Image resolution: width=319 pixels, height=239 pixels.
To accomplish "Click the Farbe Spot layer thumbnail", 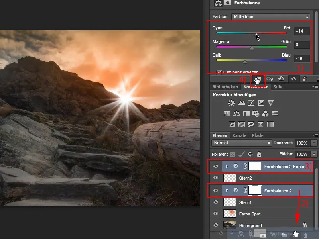I will pyautogui.click(x=230, y=214).
